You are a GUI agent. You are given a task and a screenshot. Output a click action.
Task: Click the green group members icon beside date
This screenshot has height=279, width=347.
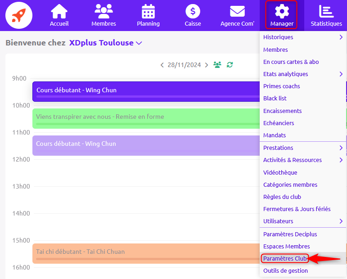click(217, 65)
